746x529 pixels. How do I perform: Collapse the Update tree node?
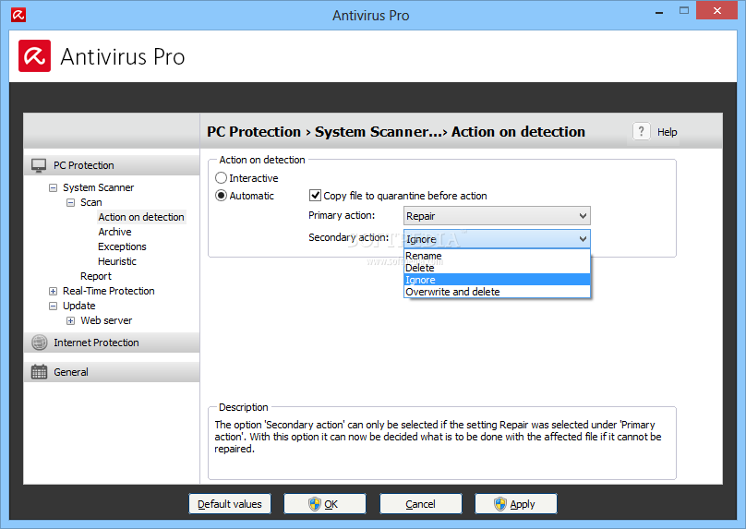click(53, 306)
